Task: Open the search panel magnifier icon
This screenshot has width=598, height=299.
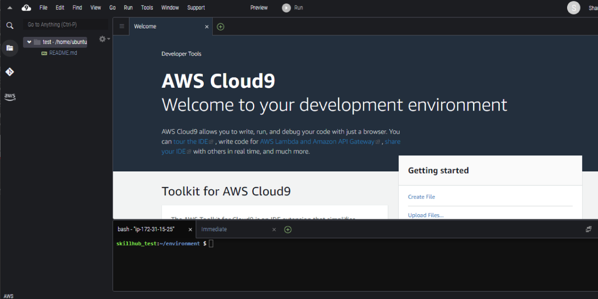Action: (x=9, y=25)
